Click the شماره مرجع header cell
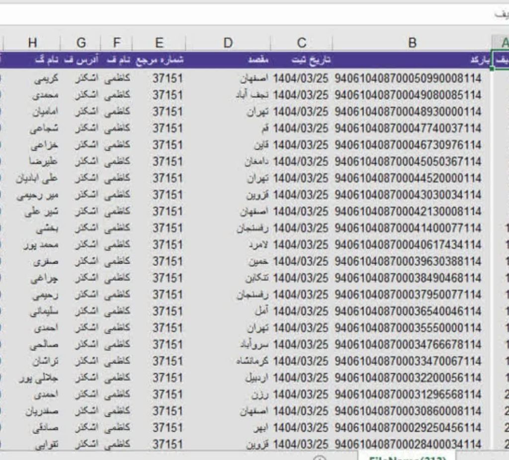Image resolution: width=509 pixels, height=460 pixels. coord(161,60)
